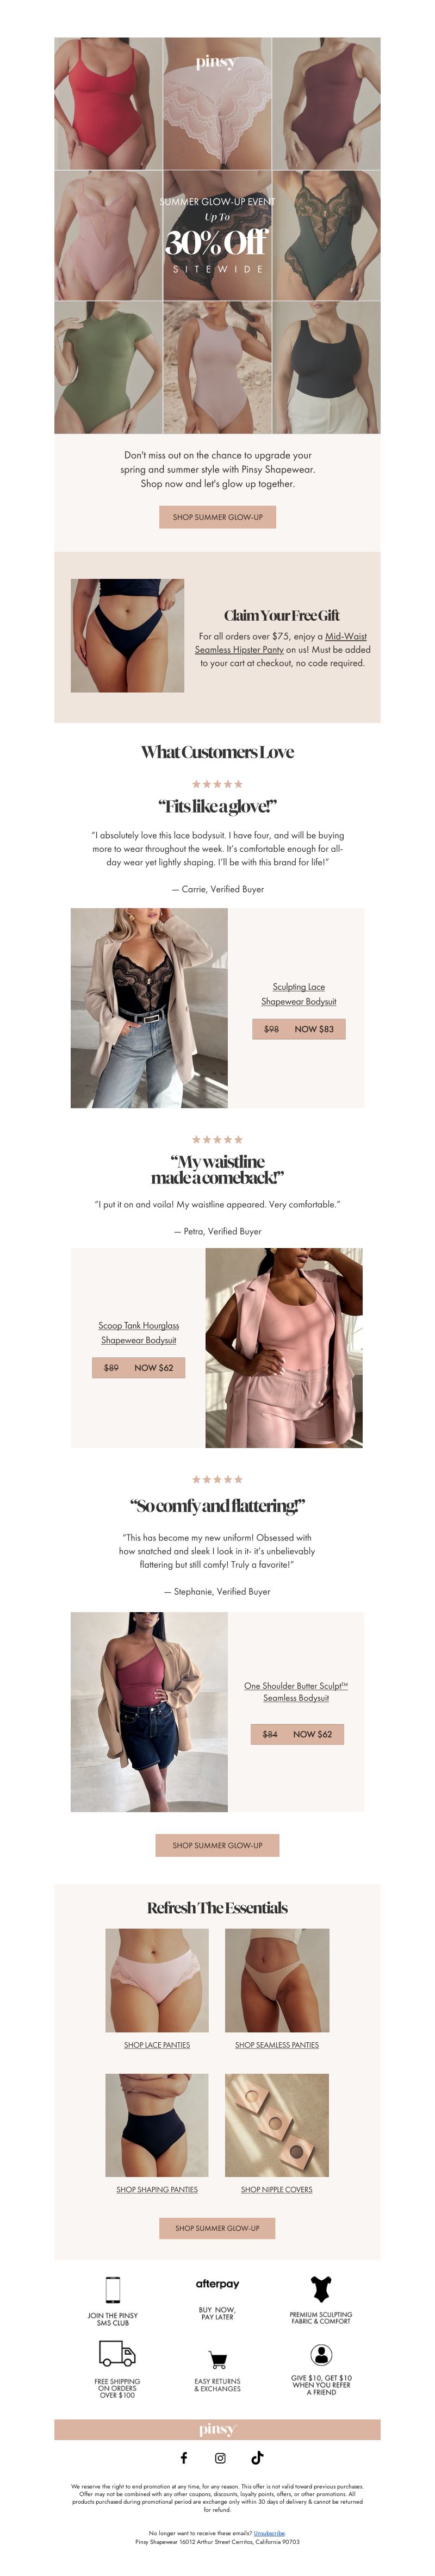Click the $84 NOW $62 price button
The height and width of the screenshot is (2576, 435).
pos(297,1734)
